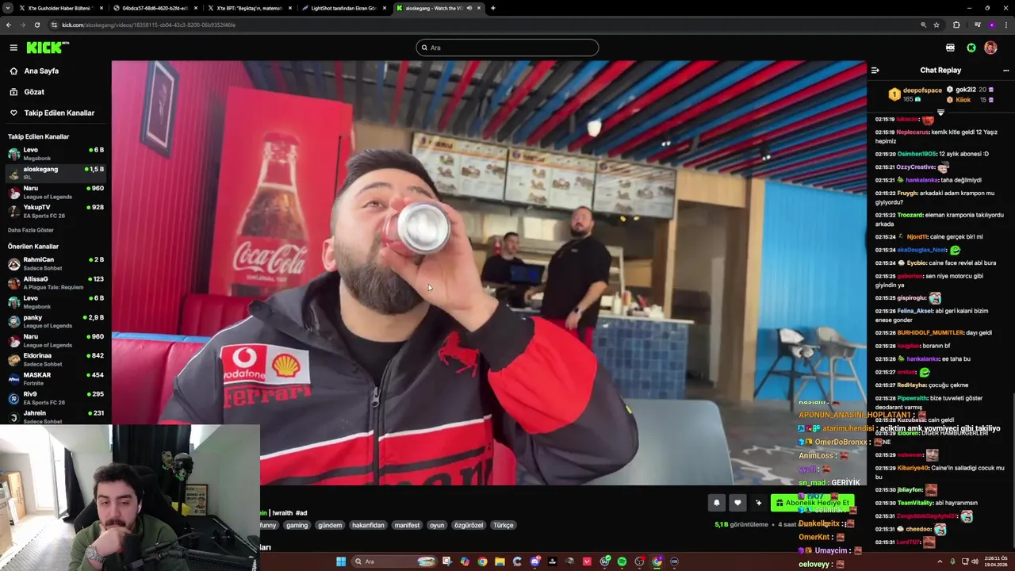The image size is (1015, 571).
Task: Bookmark this page with star icon
Action: tap(936, 25)
